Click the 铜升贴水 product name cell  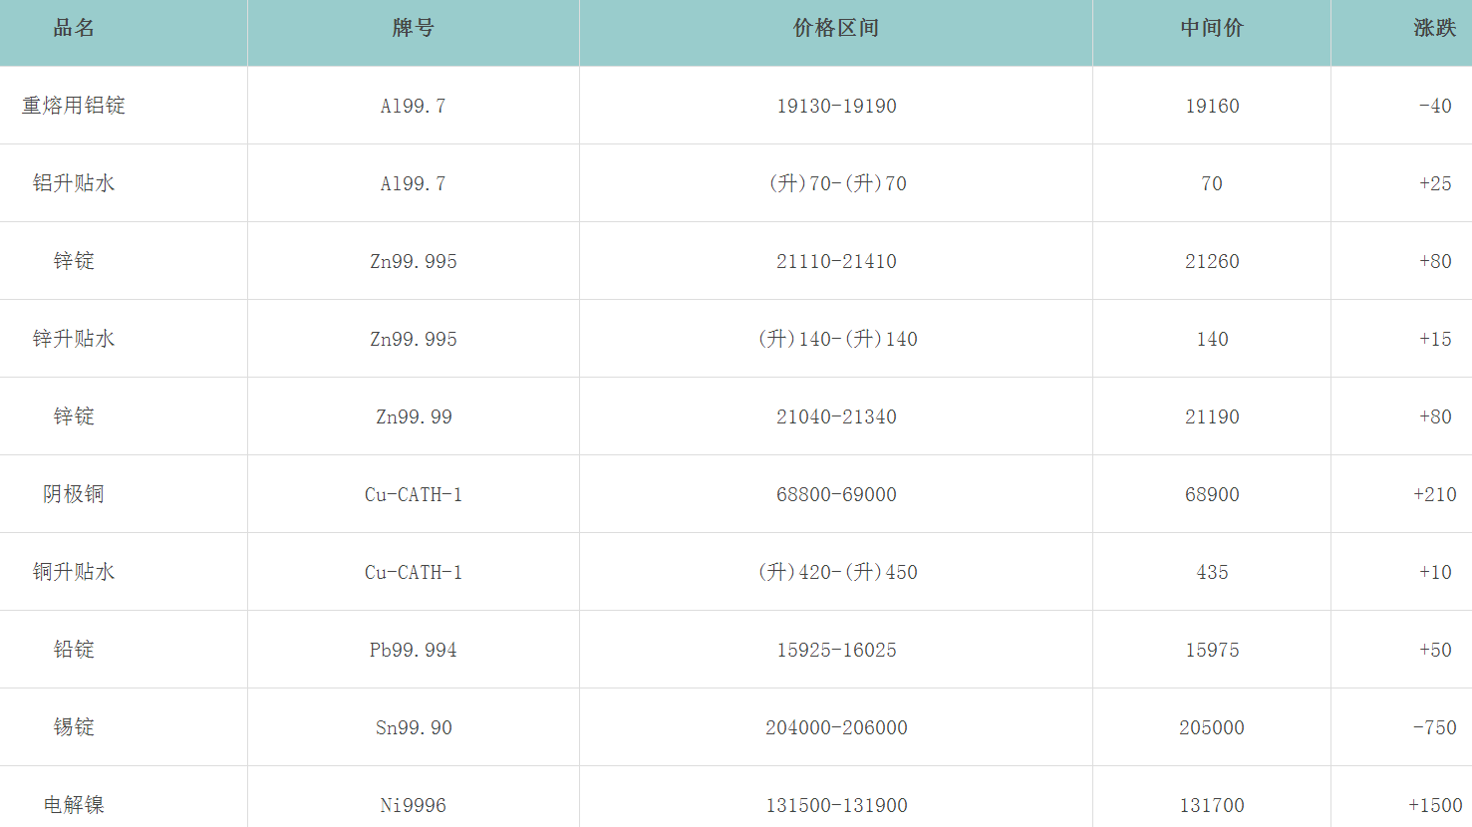pyautogui.click(x=74, y=572)
